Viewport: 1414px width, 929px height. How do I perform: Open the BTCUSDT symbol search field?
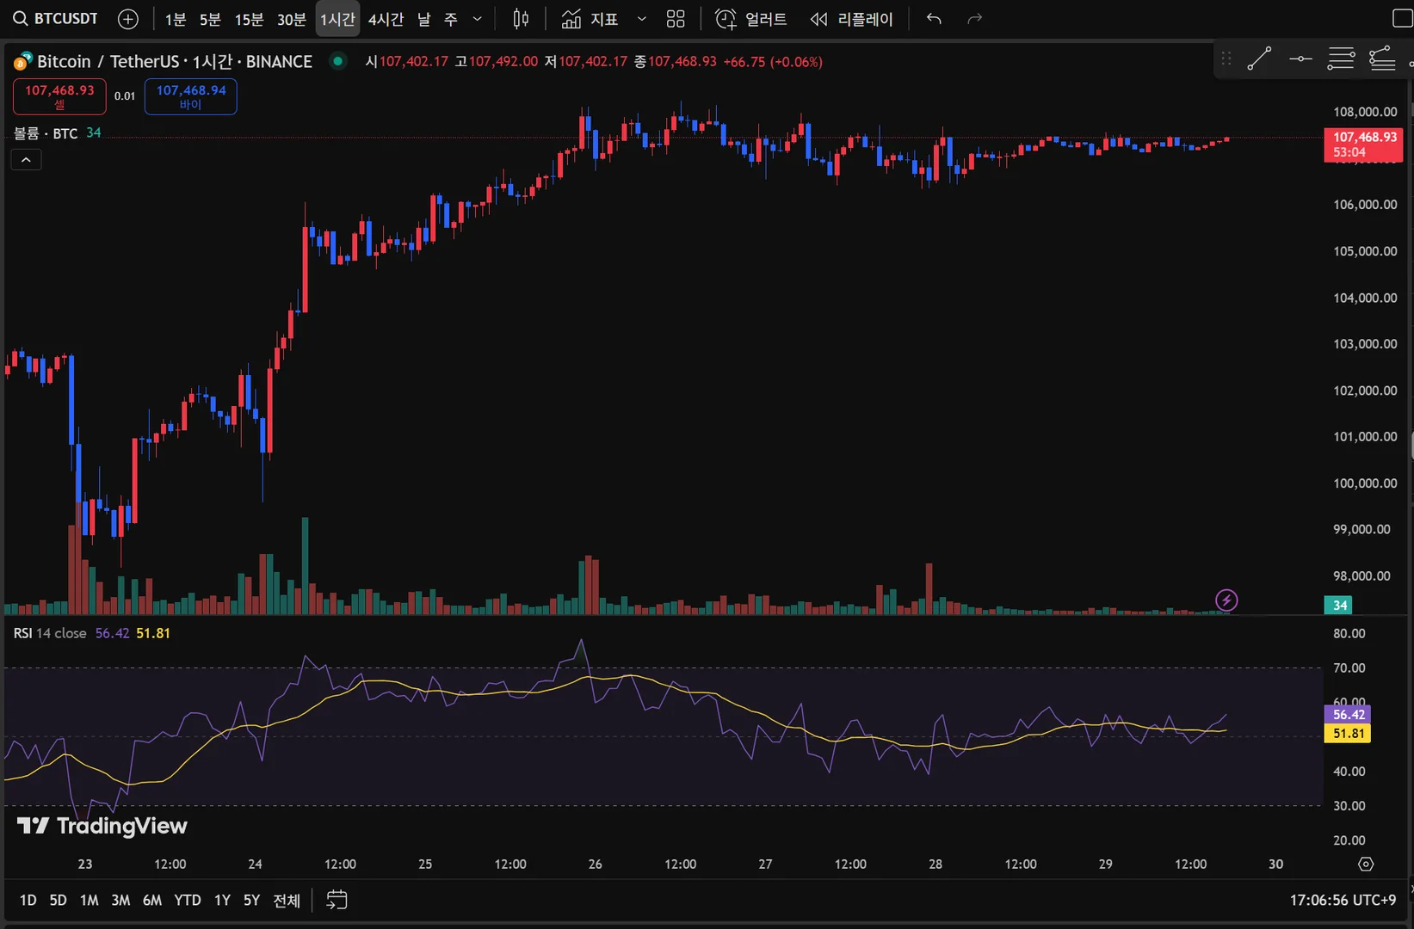pos(56,19)
